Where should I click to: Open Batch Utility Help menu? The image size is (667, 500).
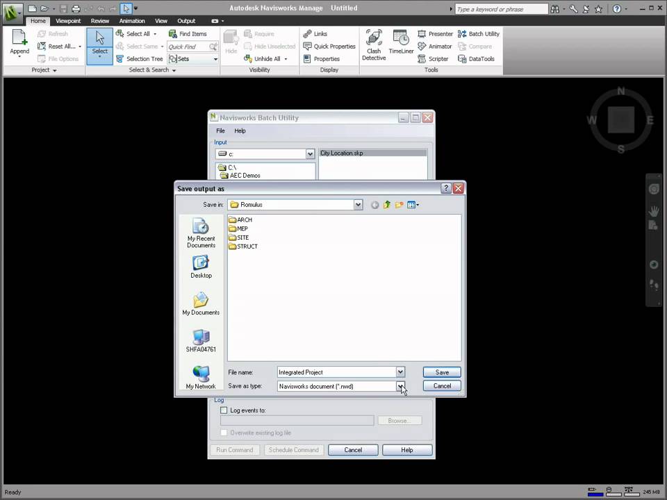point(240,131)
